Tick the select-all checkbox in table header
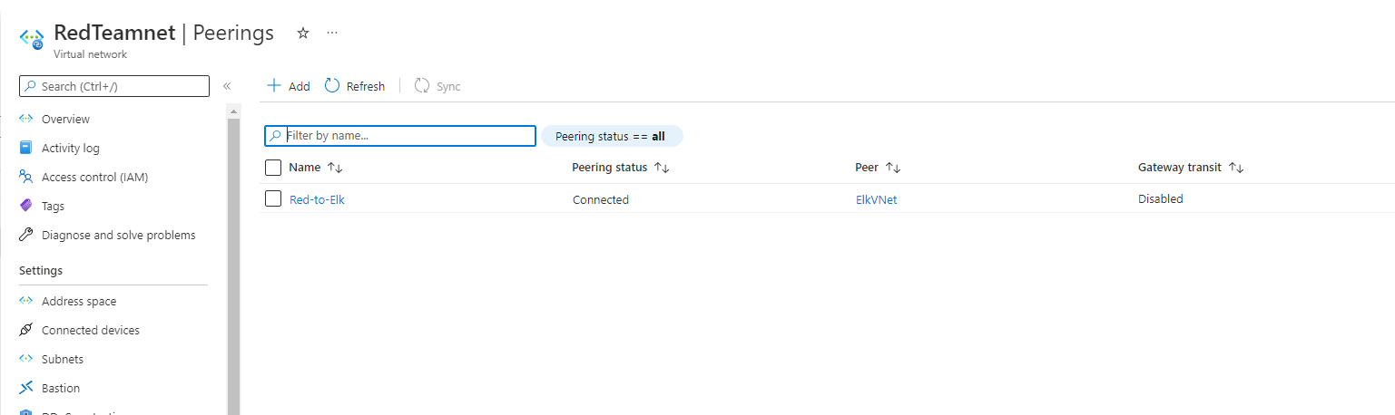 [x=273, y=167]
